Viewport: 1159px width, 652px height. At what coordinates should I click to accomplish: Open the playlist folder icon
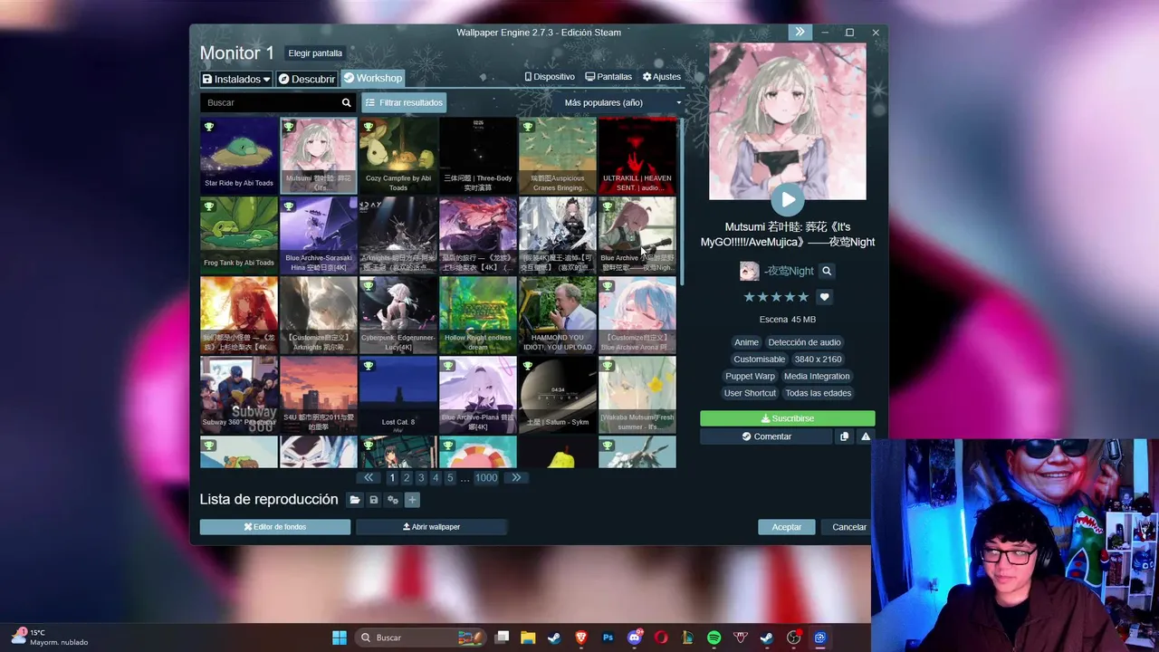click(x=355, y=500)
